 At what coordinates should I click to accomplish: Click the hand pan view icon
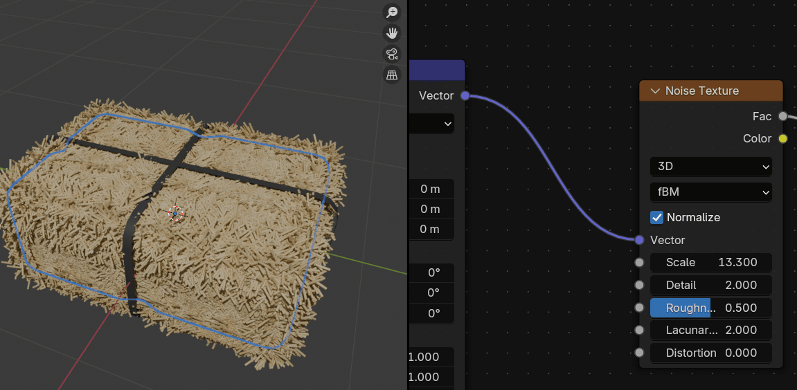392,33
